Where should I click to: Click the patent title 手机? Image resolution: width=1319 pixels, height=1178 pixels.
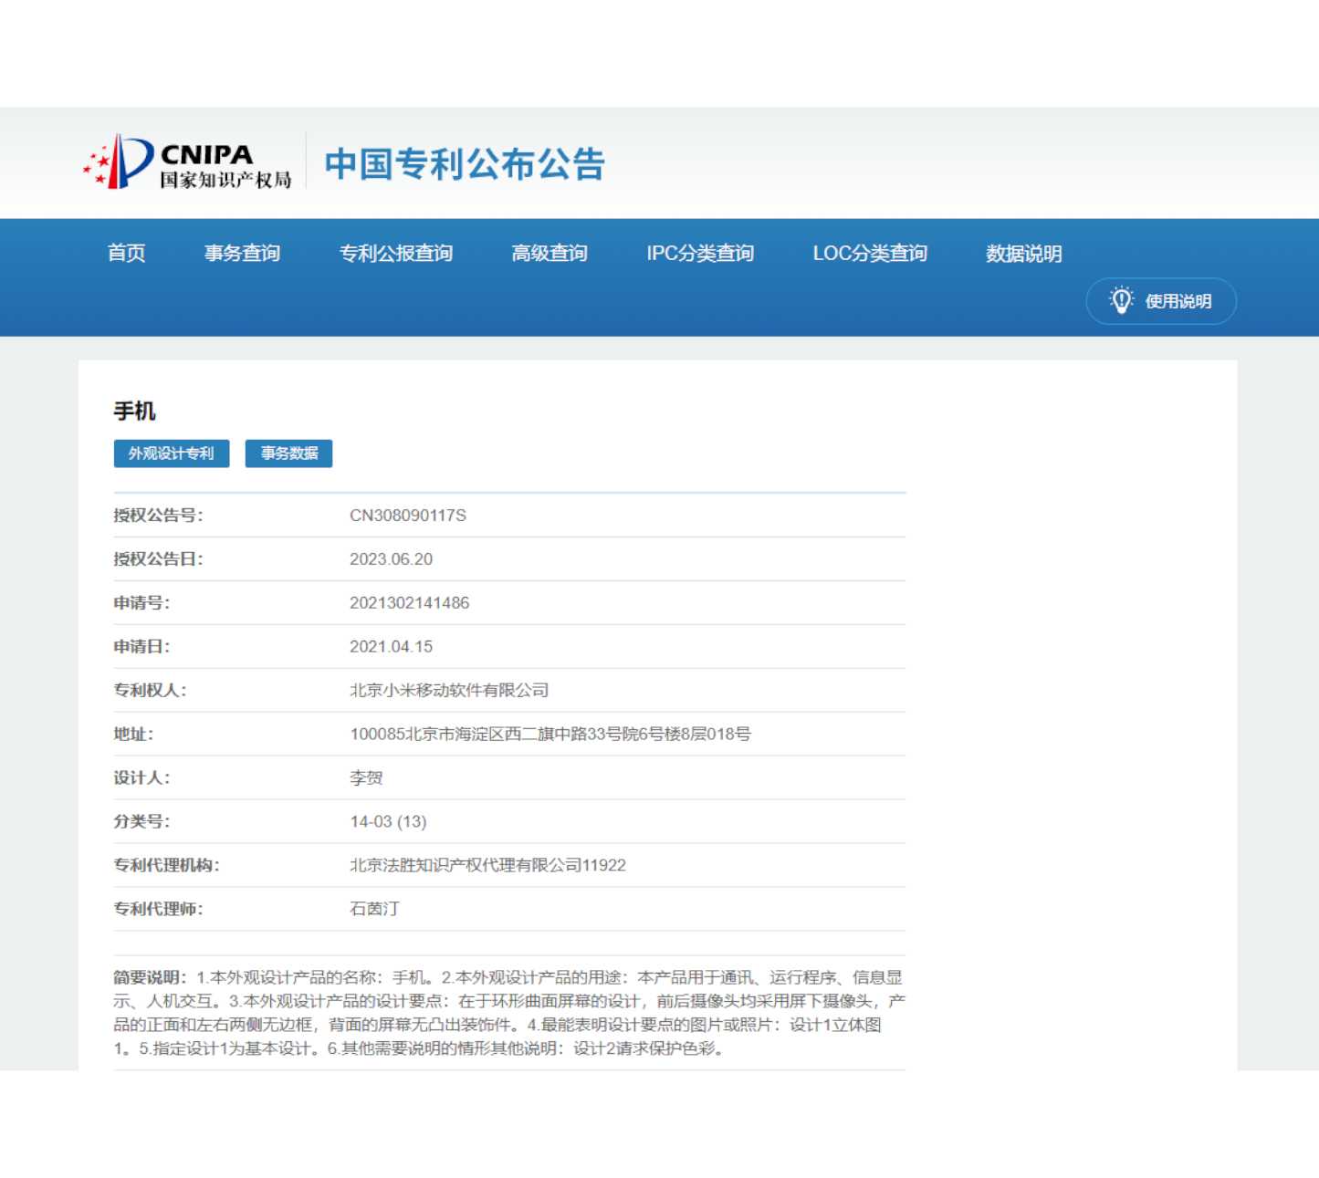tap(134, 412)
